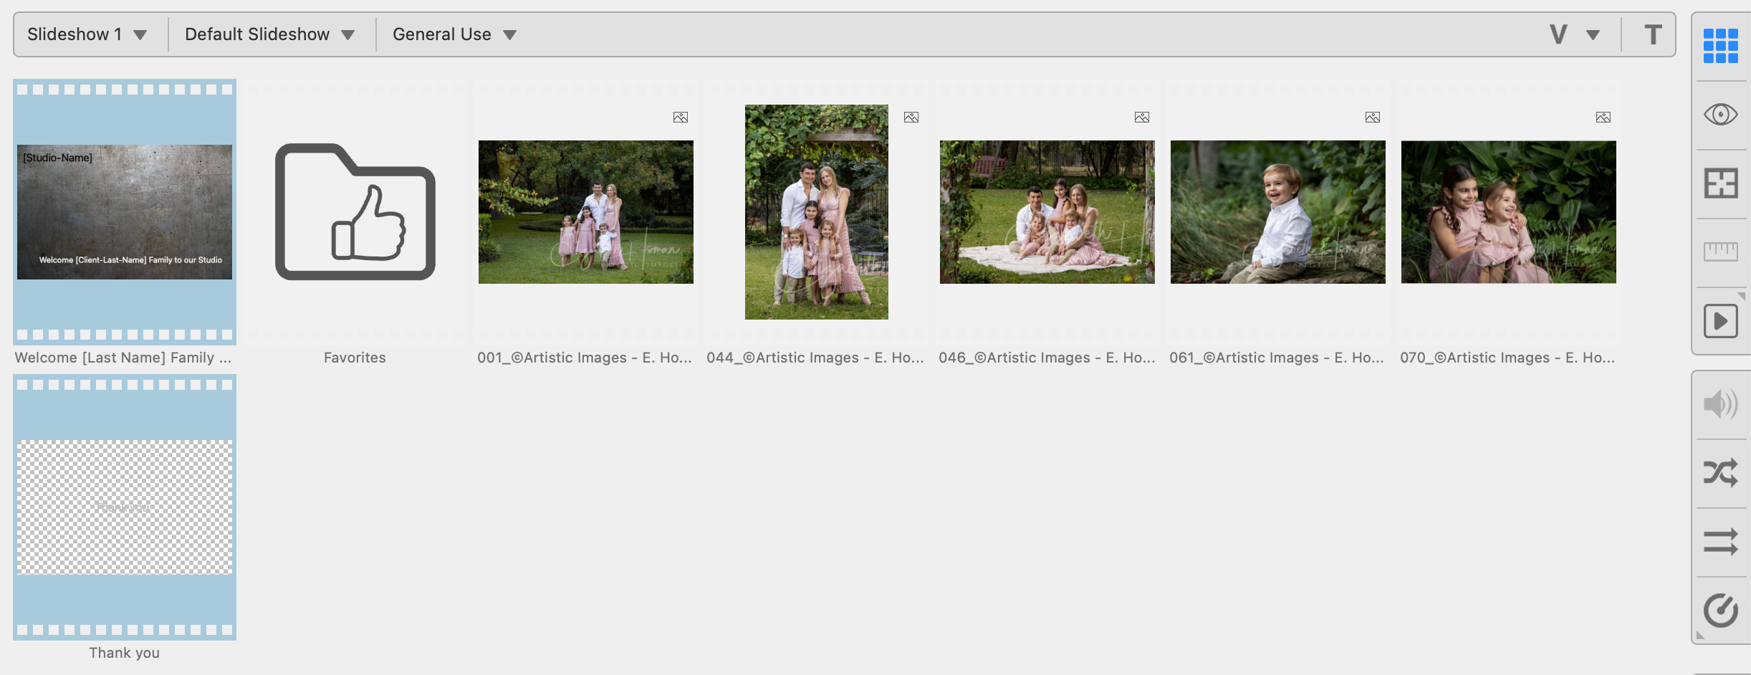Click image badge on photo 001
This screenshot has width=1751, height=675.
pyautogui.click(x=680, y=118)
